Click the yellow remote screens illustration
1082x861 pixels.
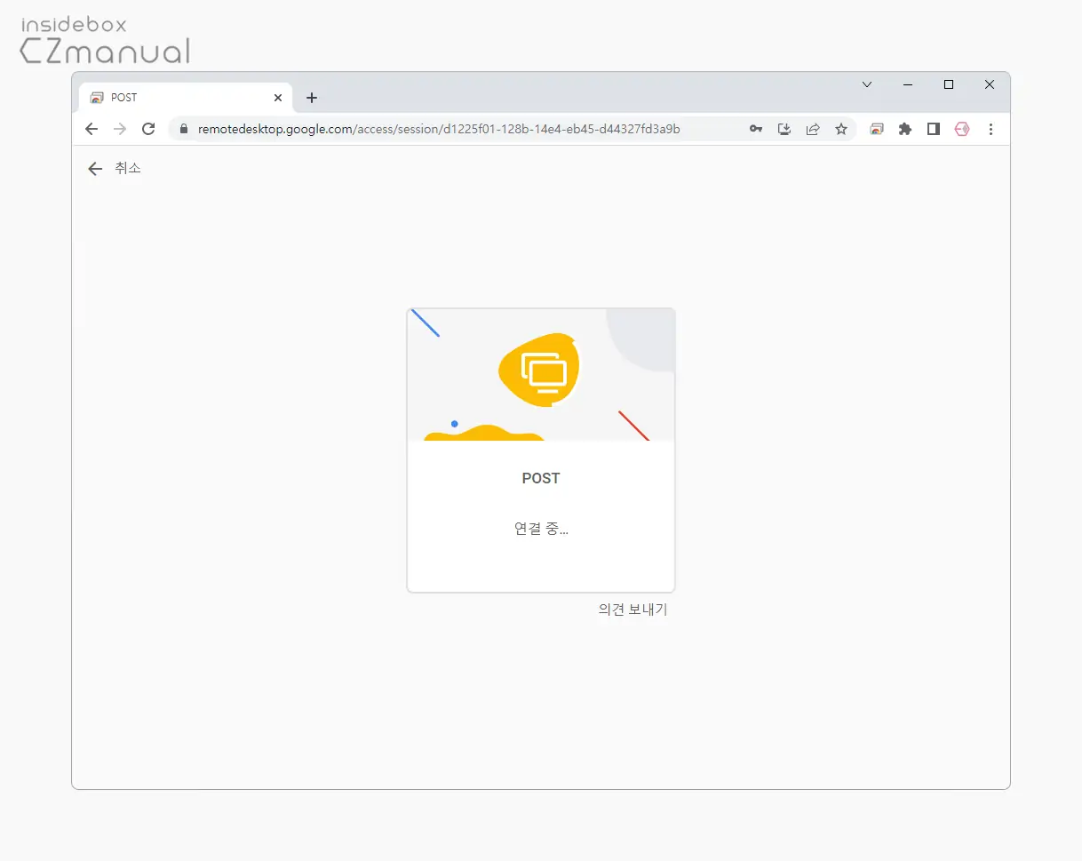click(539, 371)
